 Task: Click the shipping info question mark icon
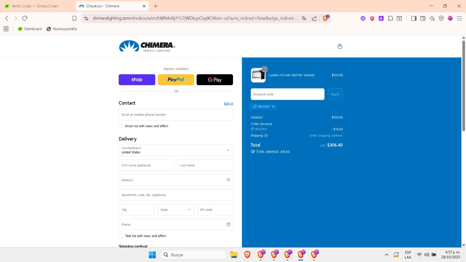[266, 135]
